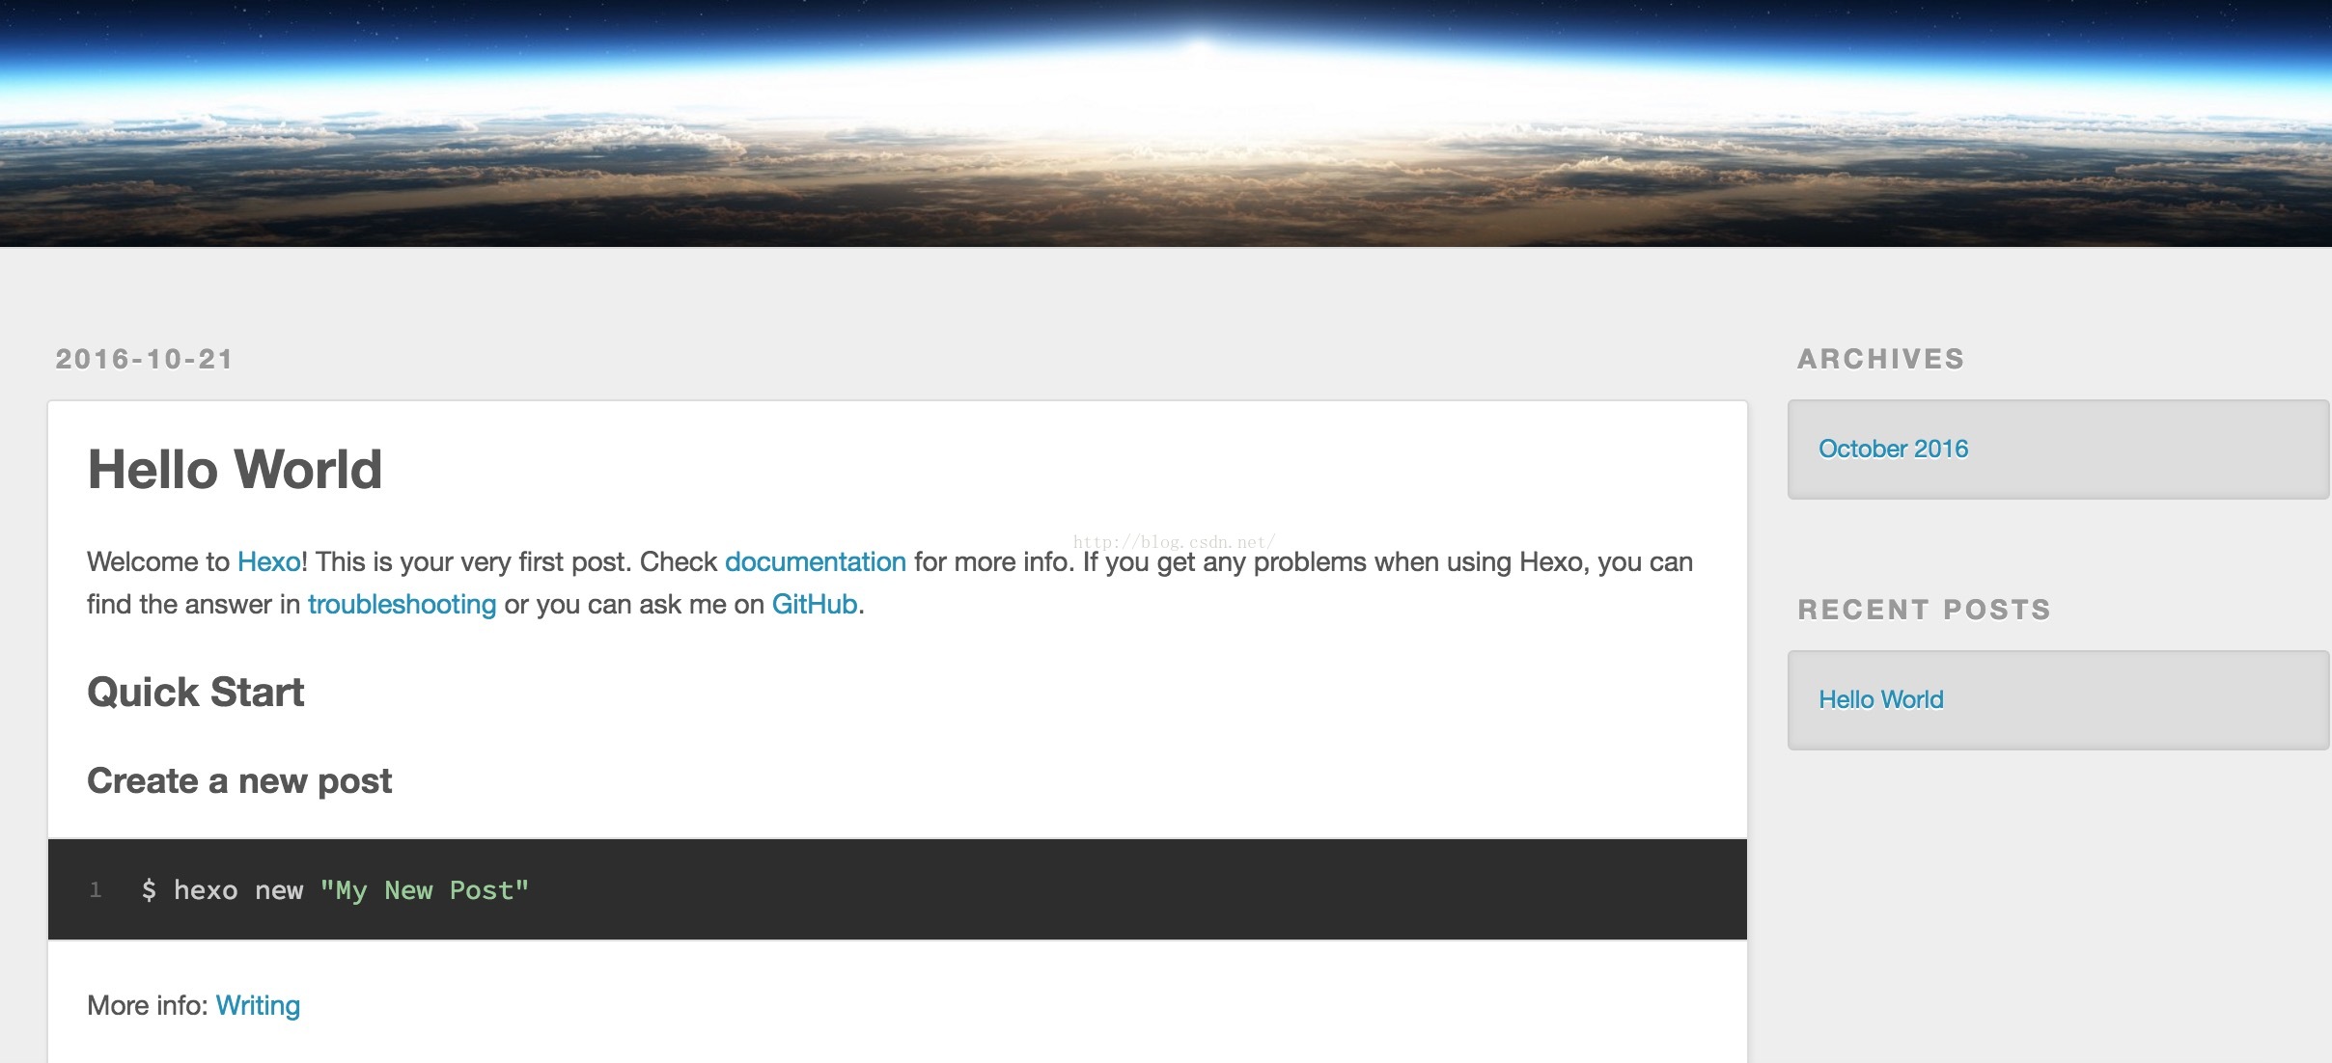Open Hello World under Recent Posts
This screenshot has height=1063, width=2332.
(x=1880, y=699)
